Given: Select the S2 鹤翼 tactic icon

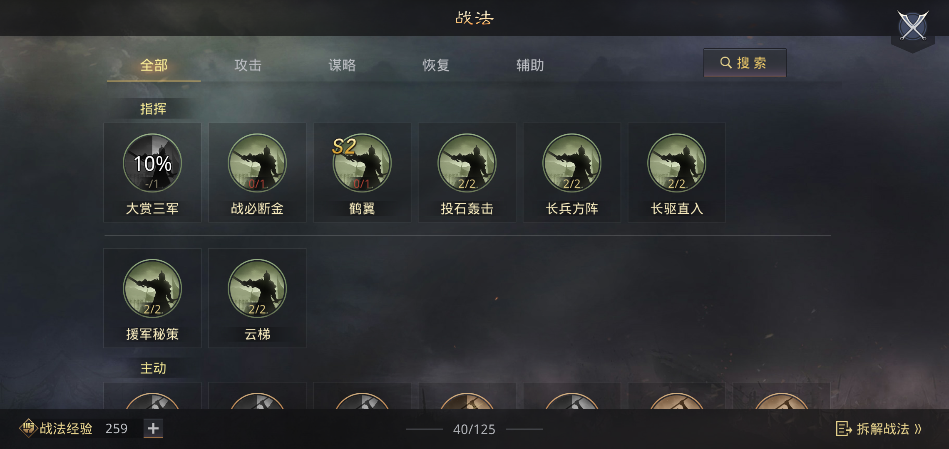Looking at the screenshot, I should 362,163.
